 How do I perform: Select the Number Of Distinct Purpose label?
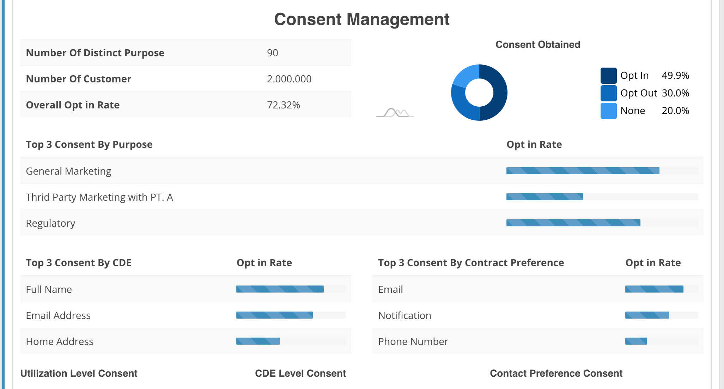pos(95,53)
